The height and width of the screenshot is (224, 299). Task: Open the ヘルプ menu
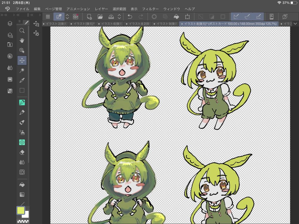click(190, 9)
